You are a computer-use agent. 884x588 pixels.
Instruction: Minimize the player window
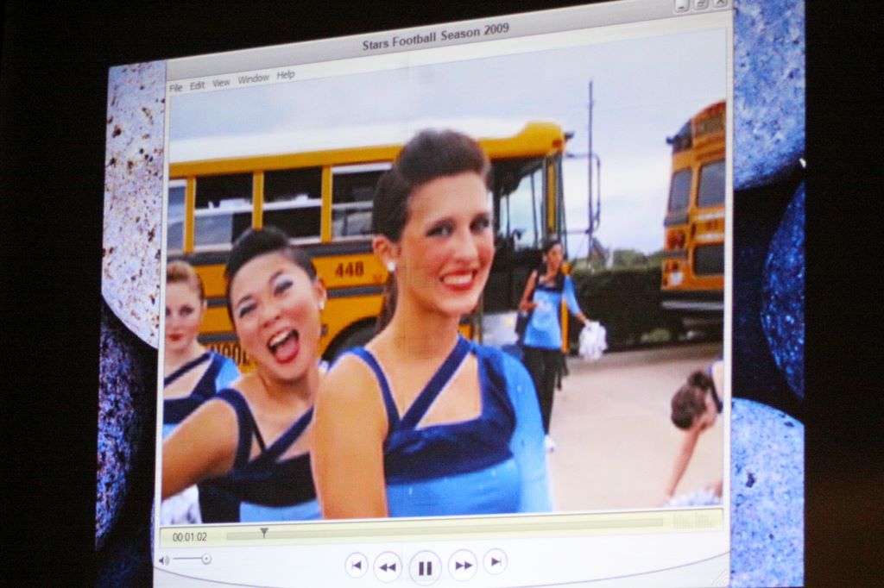click(x=682, y=4)
